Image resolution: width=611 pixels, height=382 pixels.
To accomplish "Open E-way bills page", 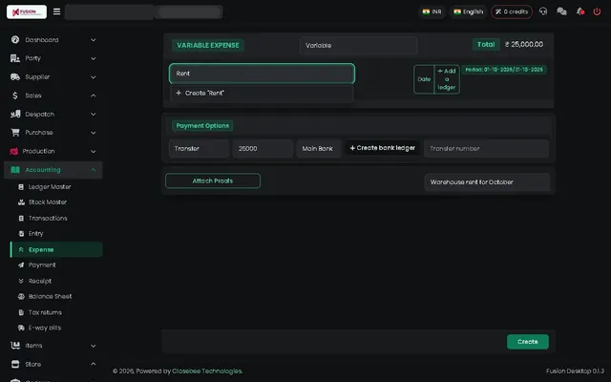I will pos(45,328).
